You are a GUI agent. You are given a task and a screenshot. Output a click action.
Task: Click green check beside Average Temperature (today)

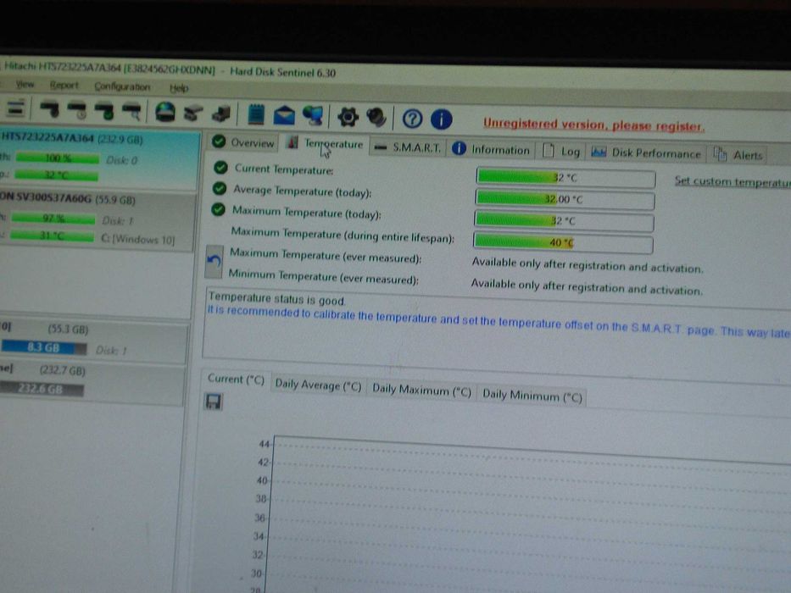[220, 188]
